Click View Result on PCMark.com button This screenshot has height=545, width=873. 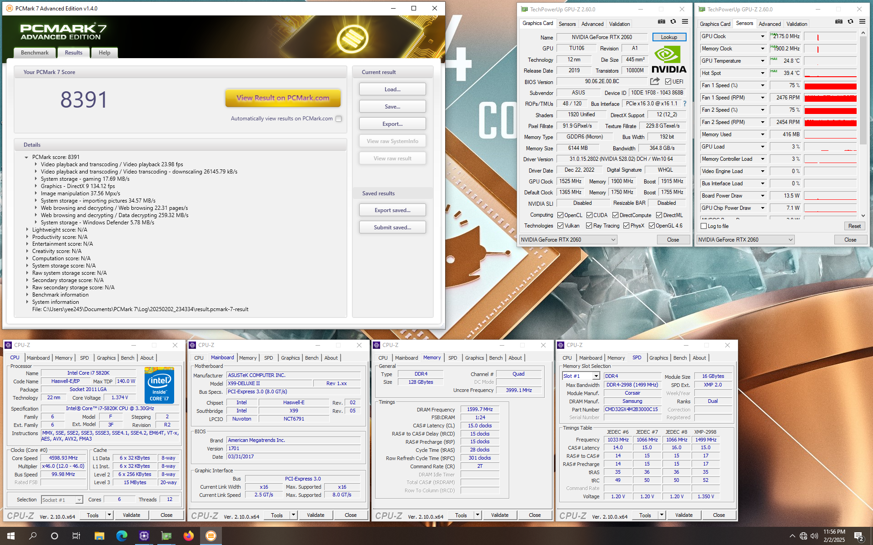pyautogui.click(x=283, y=98)
